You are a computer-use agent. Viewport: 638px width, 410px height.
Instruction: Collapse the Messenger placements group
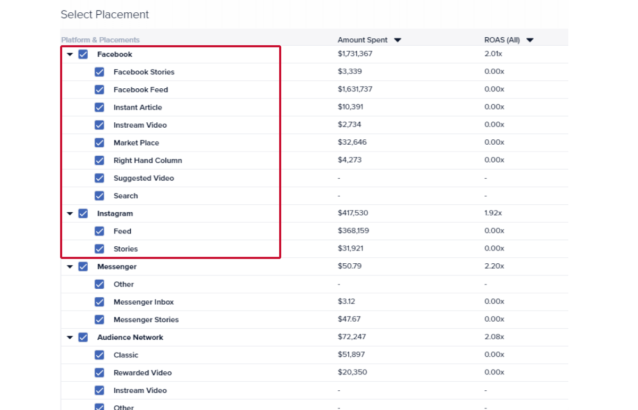70,266
